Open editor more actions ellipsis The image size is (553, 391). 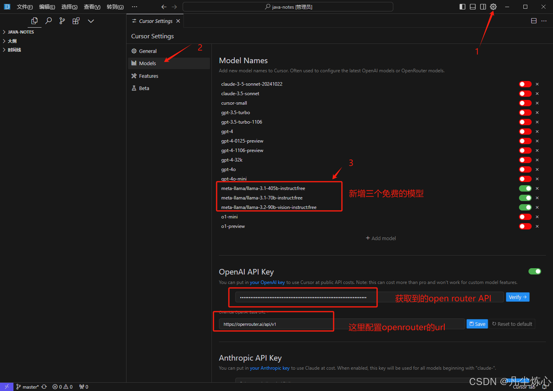pyautogui.click(x=544, y=21)
